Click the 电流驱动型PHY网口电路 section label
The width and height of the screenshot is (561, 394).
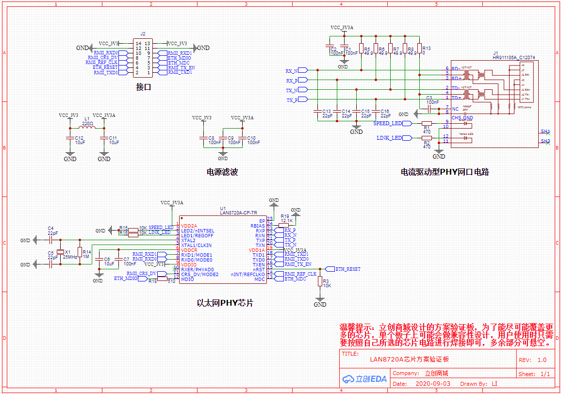point(445,172)
